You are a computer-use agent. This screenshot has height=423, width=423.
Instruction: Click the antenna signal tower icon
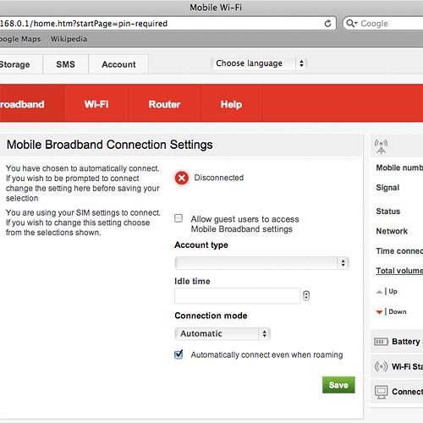(381, 146)
